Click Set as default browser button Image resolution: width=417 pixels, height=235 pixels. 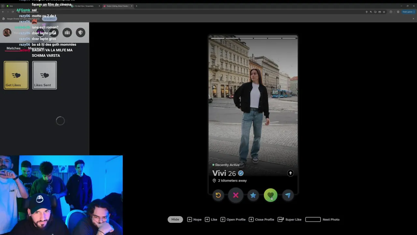point(50,19)
